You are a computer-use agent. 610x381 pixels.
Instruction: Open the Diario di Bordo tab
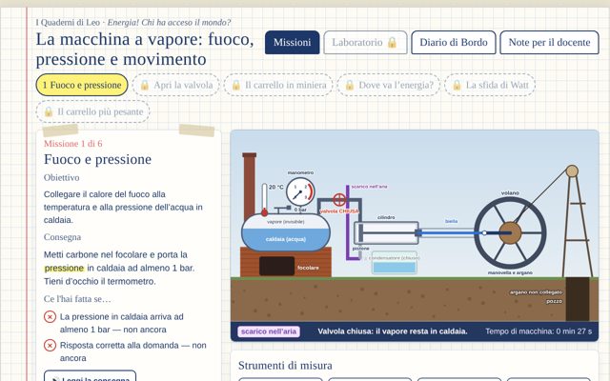tap(454, 42)
